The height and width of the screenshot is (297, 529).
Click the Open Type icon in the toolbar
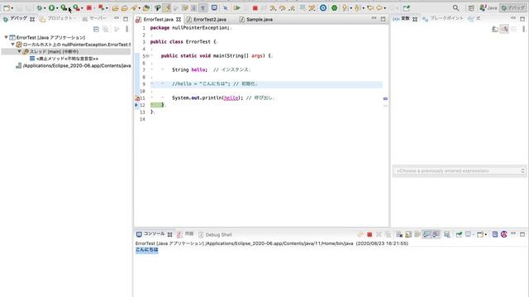click(116, 7)
